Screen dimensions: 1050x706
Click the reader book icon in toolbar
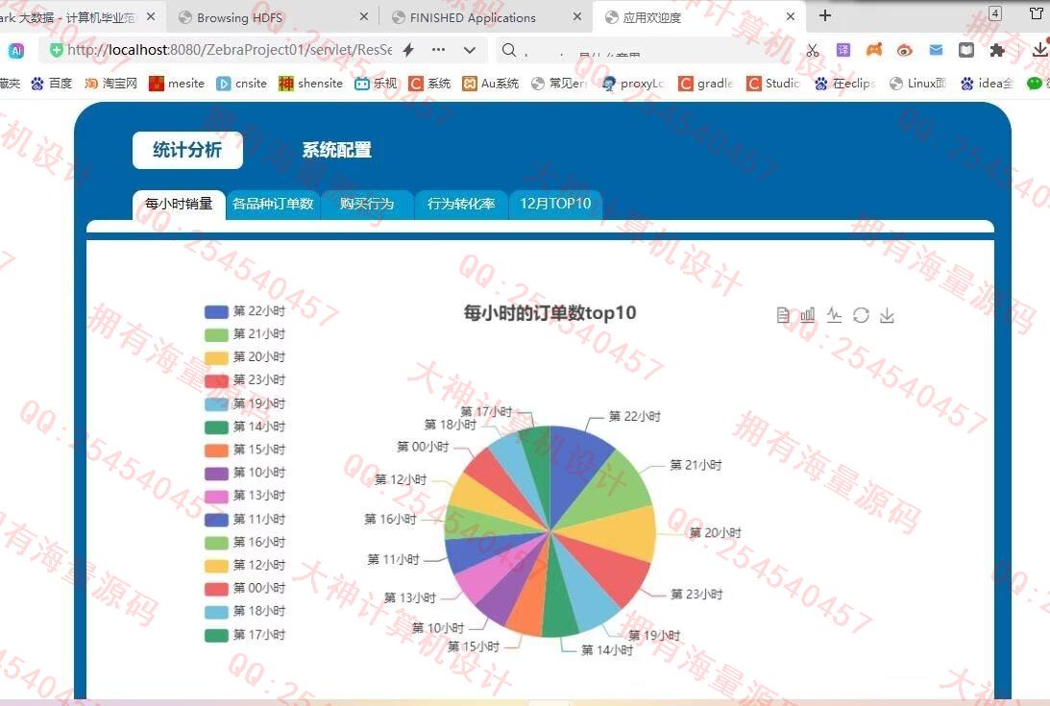(x=966, y=50)
